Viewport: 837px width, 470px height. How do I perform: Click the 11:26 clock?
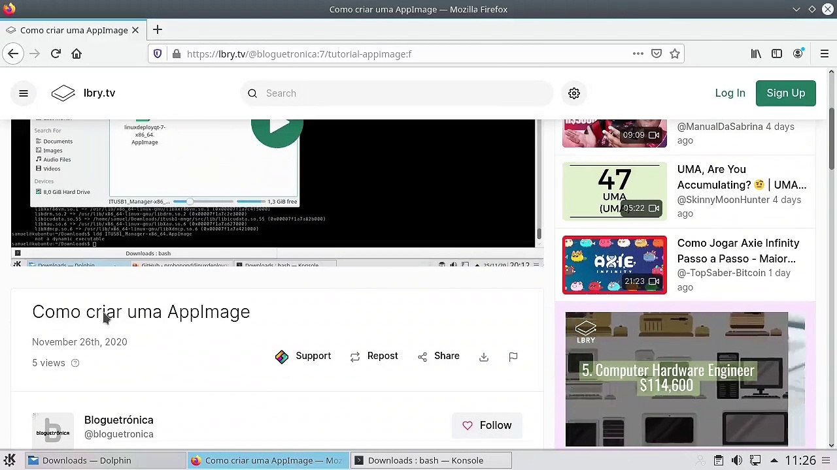(x=800, y=460)
